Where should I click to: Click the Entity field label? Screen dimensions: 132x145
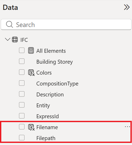(43, 106)
